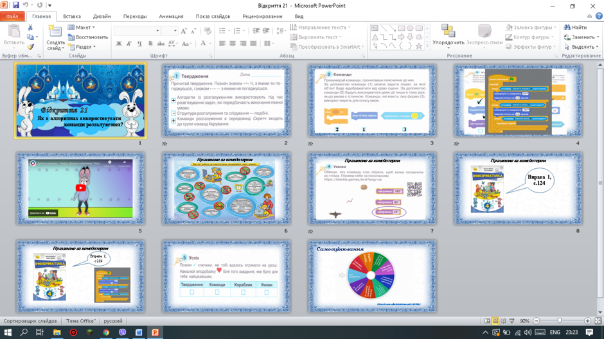Click the Find (Найти) binoculars icon
Image resolution: width=604 pixels, height=339 pixels.
[x=567, y=28]
